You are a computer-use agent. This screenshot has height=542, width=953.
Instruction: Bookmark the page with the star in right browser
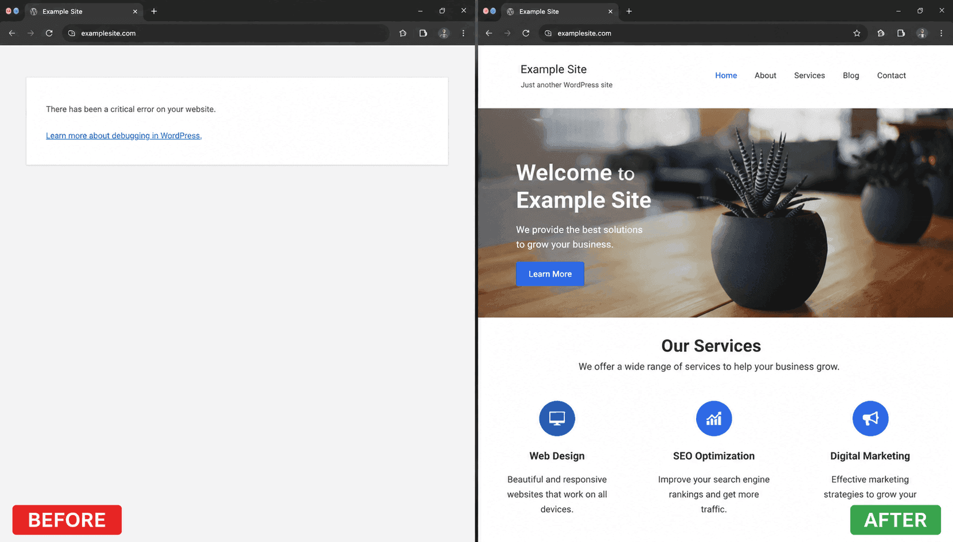click(857, 33)
